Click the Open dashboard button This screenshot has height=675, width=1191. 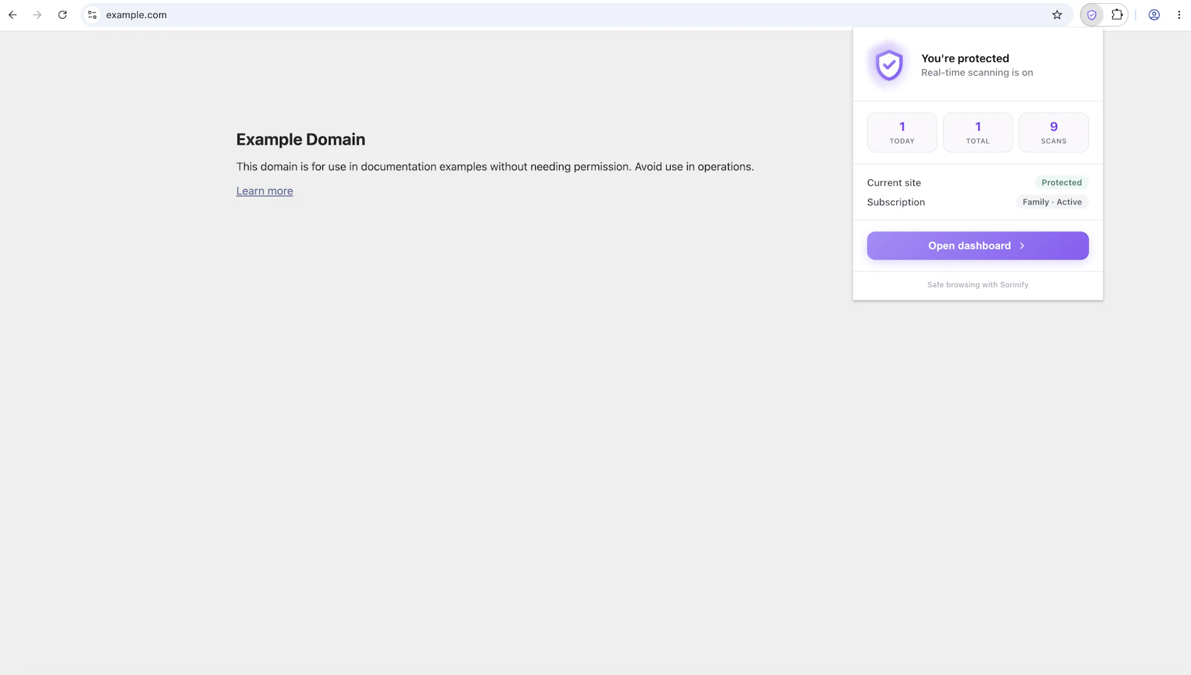coord(977,246)
